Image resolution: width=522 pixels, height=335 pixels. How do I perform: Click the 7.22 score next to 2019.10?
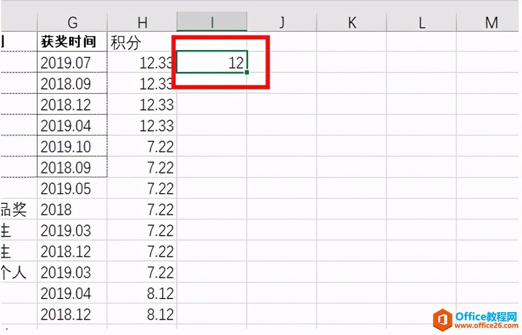click(142, 146)
